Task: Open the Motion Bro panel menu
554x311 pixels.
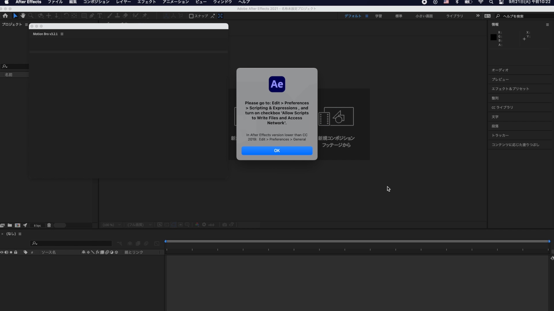Action: tap(62, 34)
